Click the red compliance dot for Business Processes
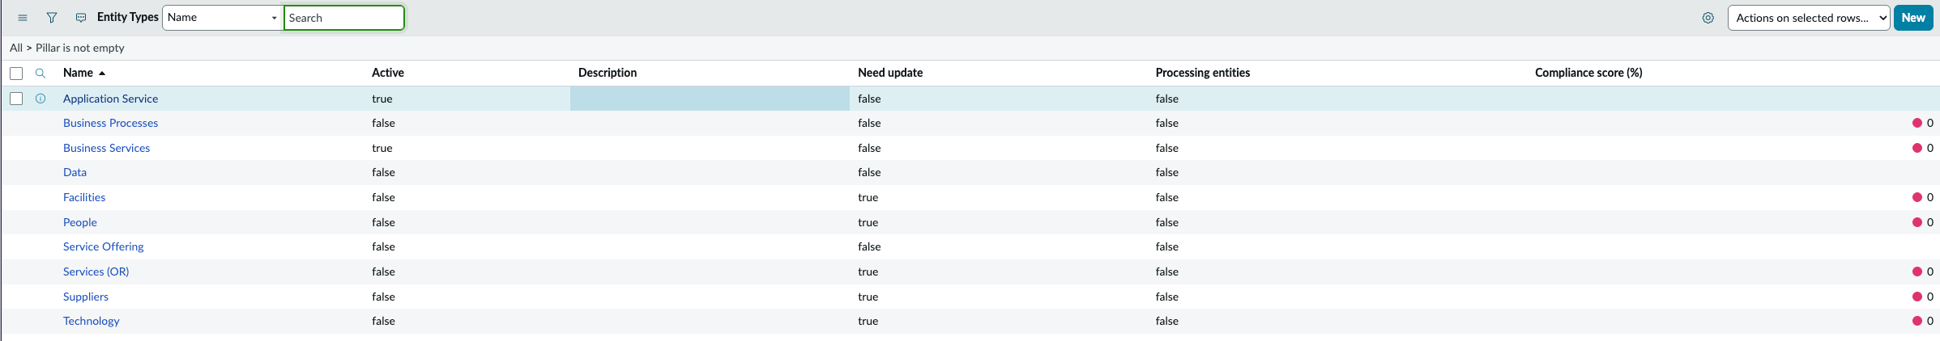 pyautogui.click(x=1917, y=123)
